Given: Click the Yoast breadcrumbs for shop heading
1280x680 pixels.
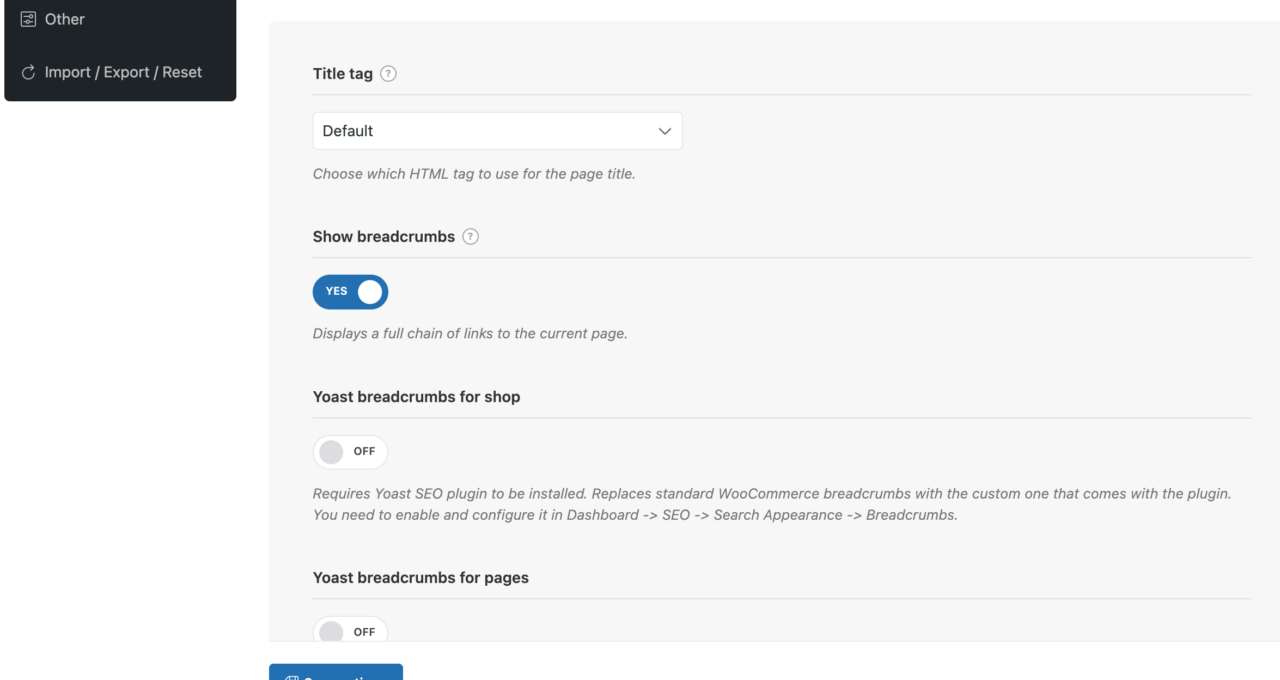Looking at the screenshot, I should tap(416, 397).
